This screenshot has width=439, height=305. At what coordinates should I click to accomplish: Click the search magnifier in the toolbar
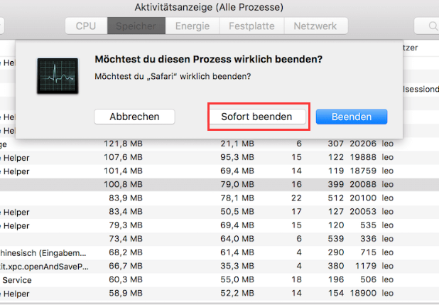click(x=433, y=26)
